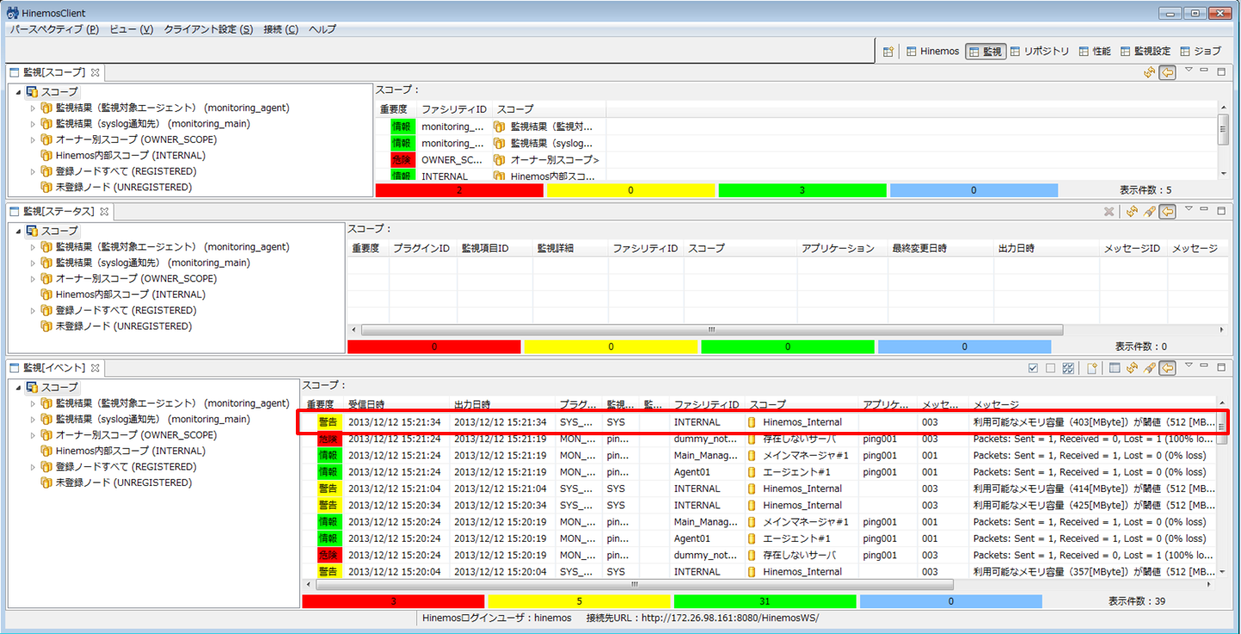
Task: Open the パースペクティブ (P) menu
Action: click(54, 29)
